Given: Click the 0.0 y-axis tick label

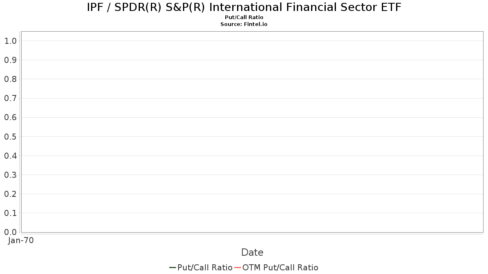Looking at the screenshot, I should pos(11,232).
